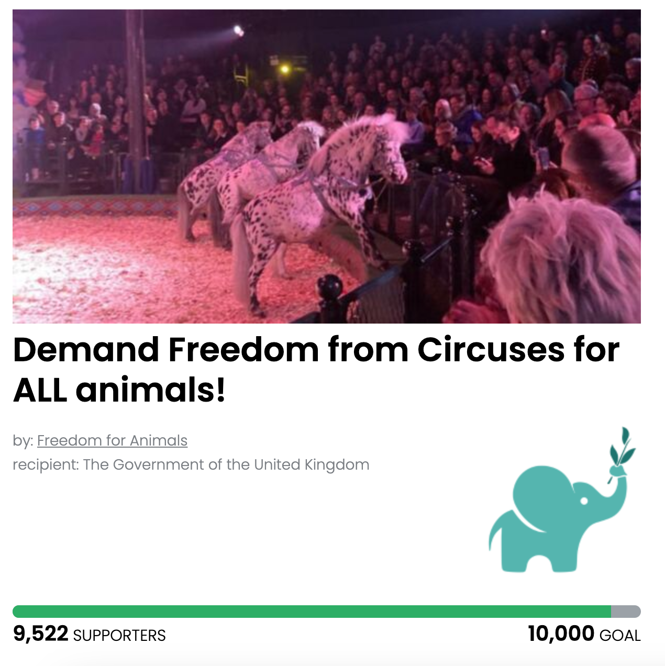This screenshot has width=665, height=666.
Task: Open the Freedom for Animals profile link
Action: click(x=113, y=441)
